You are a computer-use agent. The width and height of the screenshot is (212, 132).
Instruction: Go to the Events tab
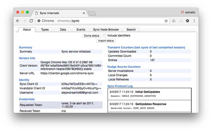coord(81,30)
